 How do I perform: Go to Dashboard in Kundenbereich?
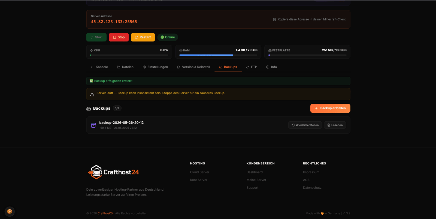pos(255,172)
